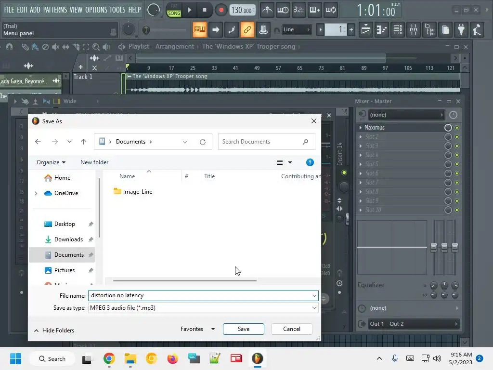Click the master pitch knob
Viewport: 493px width, 370px height.
pos(128,30)
